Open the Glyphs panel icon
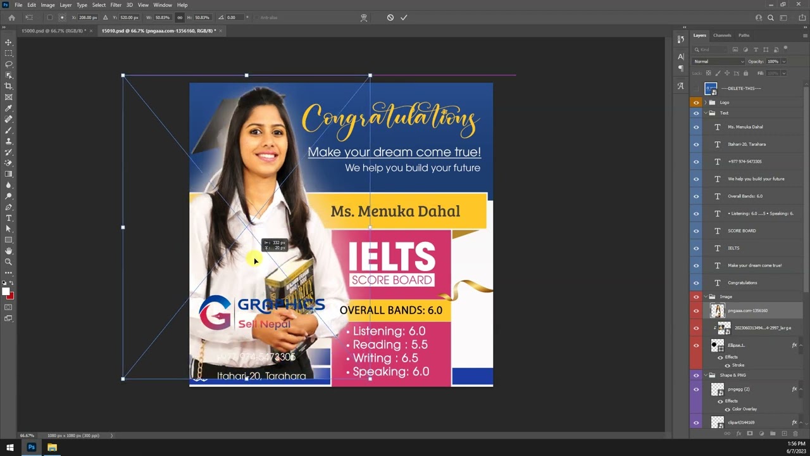 click(681, 85)
